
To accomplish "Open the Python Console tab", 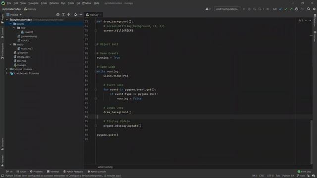I will click(97, 172).
